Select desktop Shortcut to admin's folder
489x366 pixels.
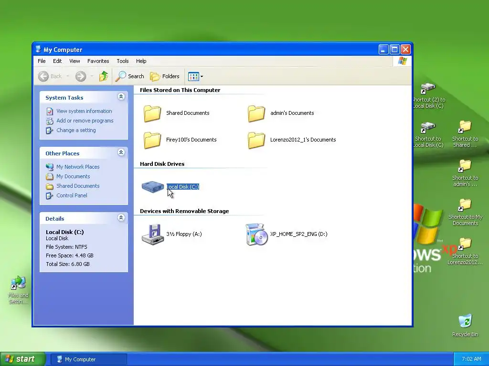(x=465, y=166)
